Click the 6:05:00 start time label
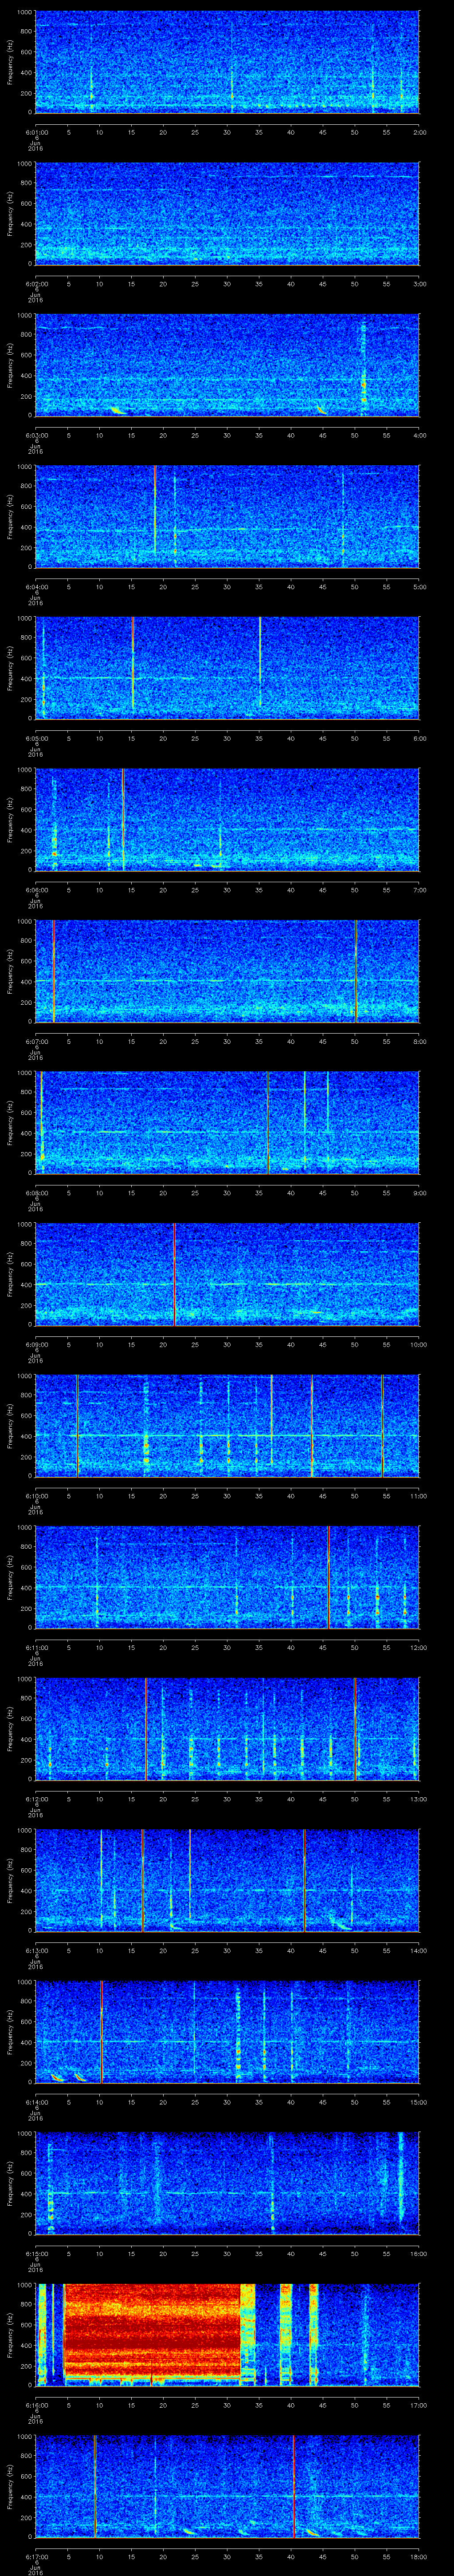Image resolution: width=454 pixels, height=2576 pixels. [36, 737]
